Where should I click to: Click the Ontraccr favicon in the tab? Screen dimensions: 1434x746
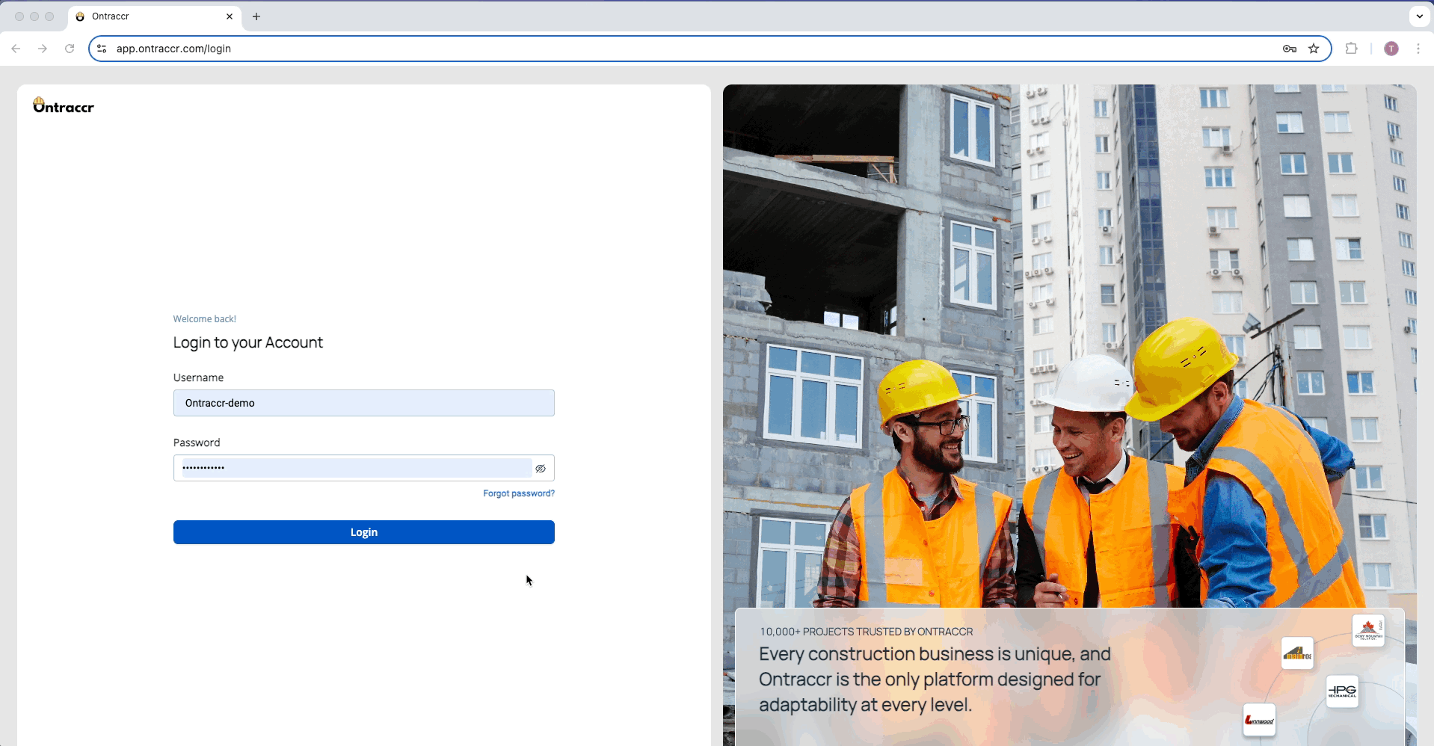[81, 16]
